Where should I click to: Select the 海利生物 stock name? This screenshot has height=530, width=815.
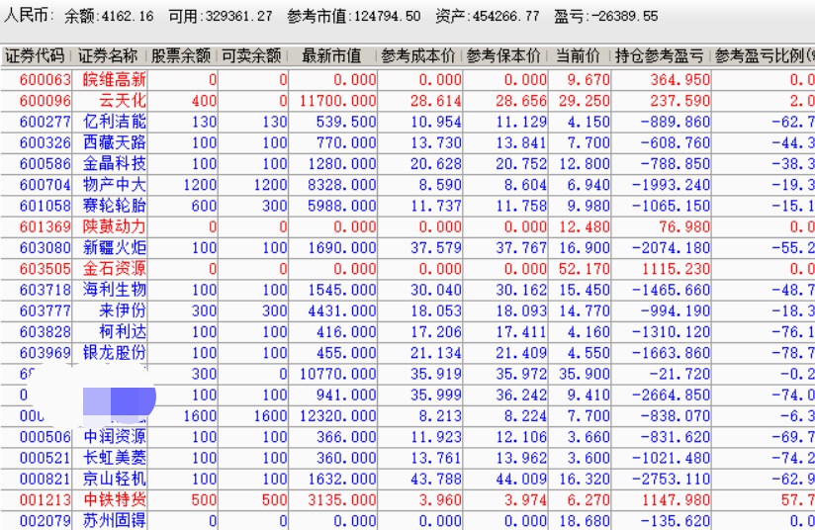(x=115, y=290)
